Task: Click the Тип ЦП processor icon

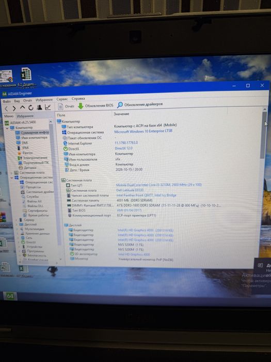Action: [68, 185]
